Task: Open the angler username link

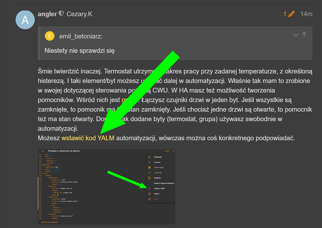Action: pos(47,14)
